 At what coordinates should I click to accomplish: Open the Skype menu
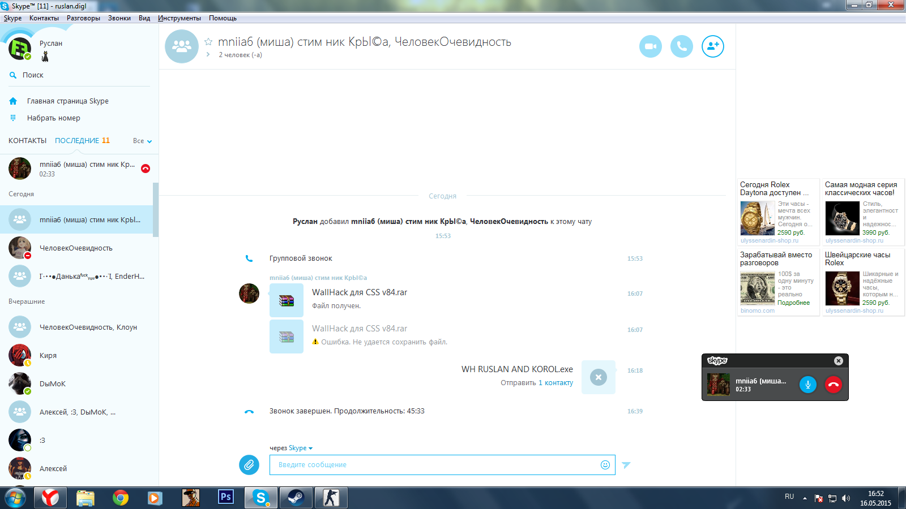[12, 18]
